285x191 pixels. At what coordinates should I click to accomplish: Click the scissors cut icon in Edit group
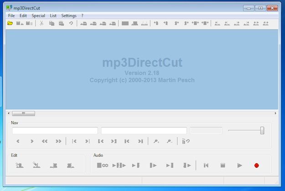(x=20, y=165)
